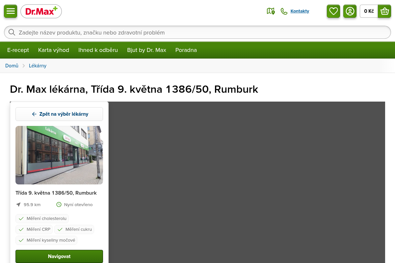Open the pharmacy storefront photo

click(59, 155)
